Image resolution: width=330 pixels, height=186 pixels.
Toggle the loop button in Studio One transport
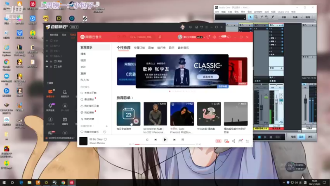[x=278, y=137]
